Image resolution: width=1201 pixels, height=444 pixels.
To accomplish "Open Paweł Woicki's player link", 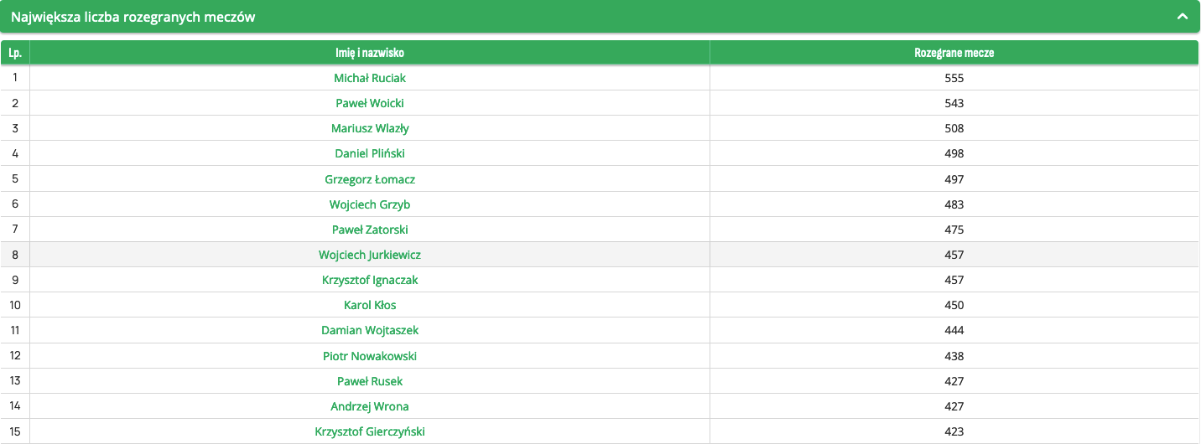I will click(x=370, y=103).
